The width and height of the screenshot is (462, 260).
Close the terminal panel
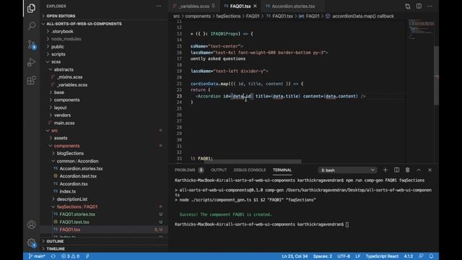point(430,170)
